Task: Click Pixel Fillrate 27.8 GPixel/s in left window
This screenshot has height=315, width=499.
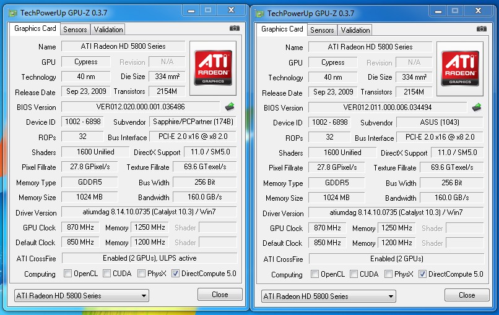Action: click(x=90, y=167)
